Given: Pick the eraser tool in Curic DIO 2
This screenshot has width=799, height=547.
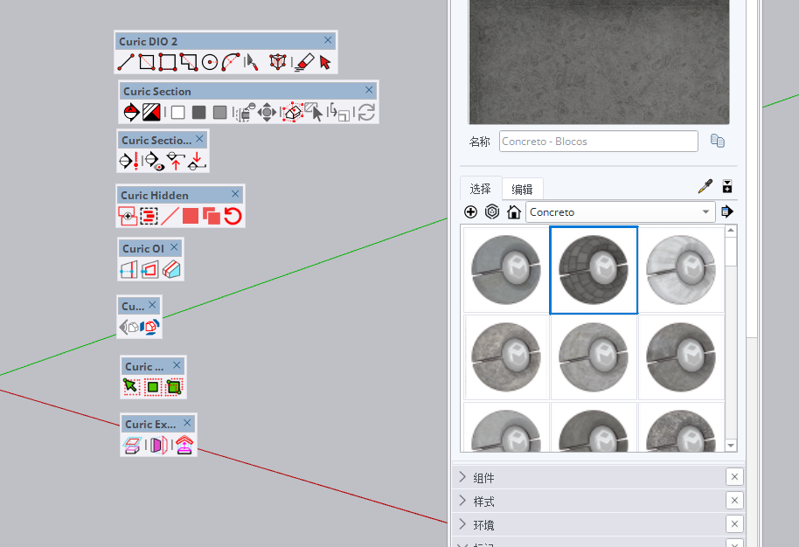Looking at the screenshot, I should pos(303,62).
